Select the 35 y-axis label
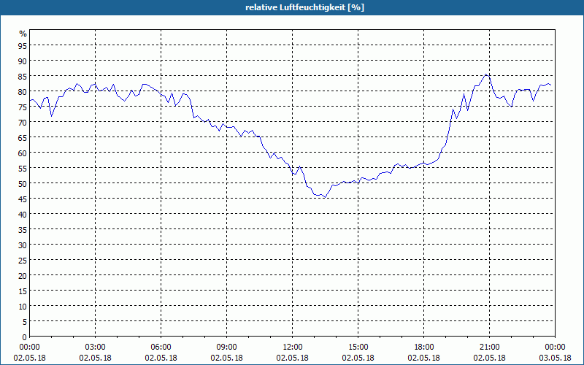Screen dimensions: 584x365 23,229
